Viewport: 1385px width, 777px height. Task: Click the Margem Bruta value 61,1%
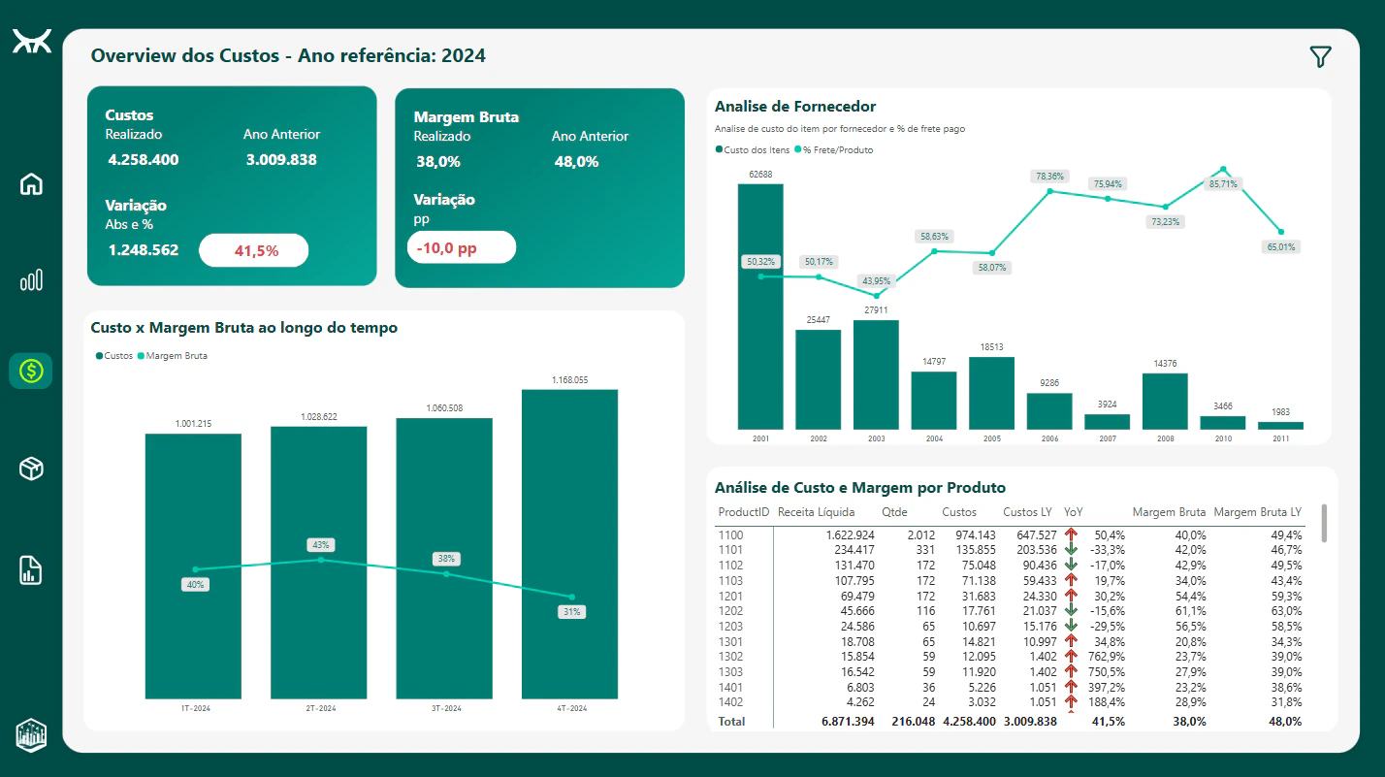[x=1190, y=610]
